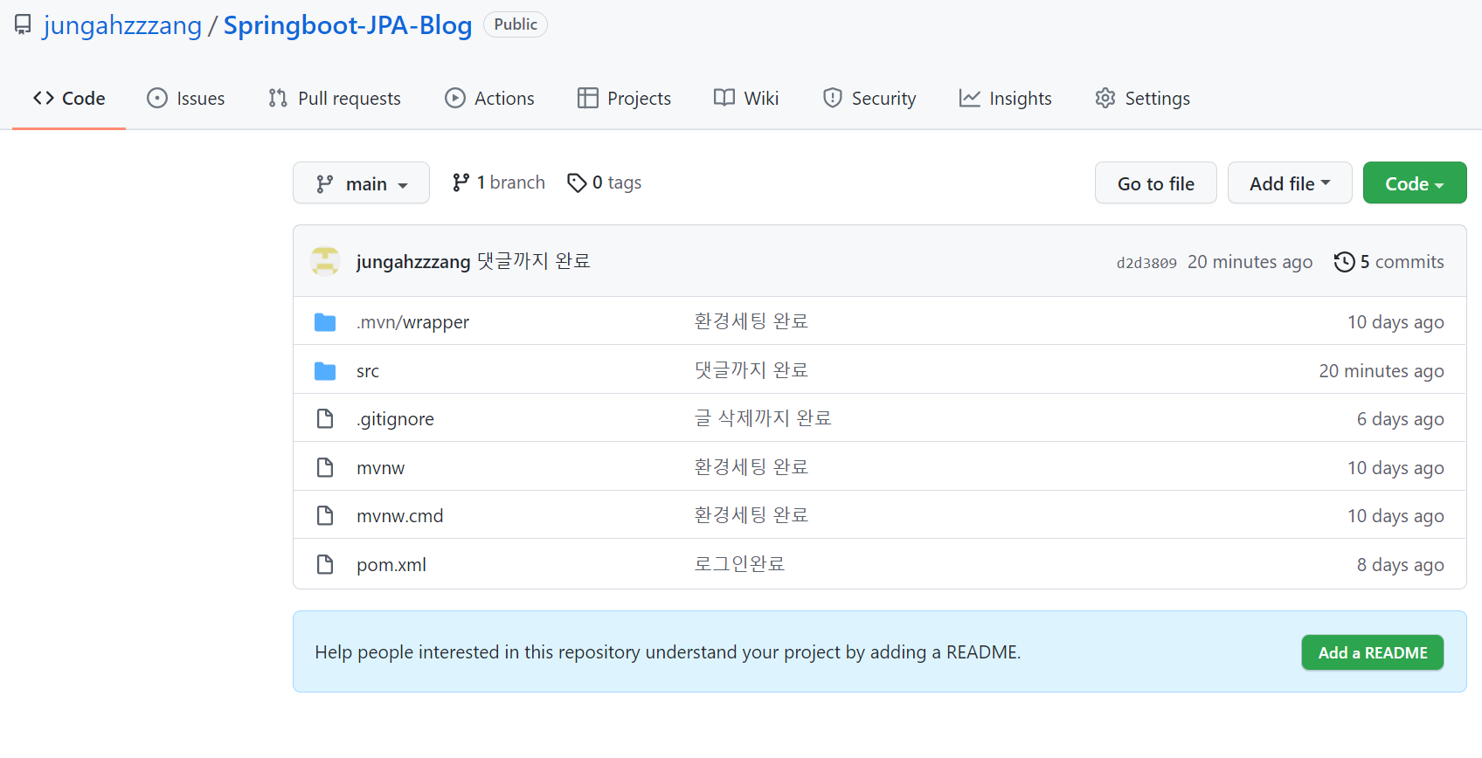Open commit message 환경세팅 완료 on mvnw.cmd row
The height and width of the screenshot is (758, 1482).
[x=751, y=515]
